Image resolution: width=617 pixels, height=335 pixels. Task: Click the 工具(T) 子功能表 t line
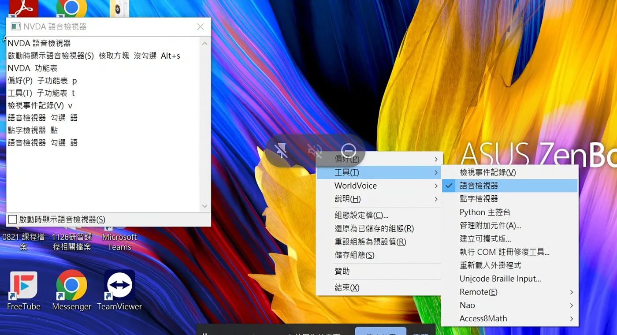[x=41, y=93]
